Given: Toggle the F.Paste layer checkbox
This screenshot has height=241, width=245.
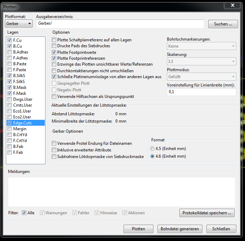Looking at the screenshot, I should 9,70.
